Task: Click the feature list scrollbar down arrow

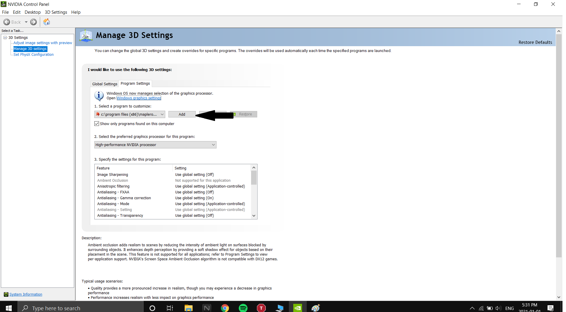Action: [254, 216]
